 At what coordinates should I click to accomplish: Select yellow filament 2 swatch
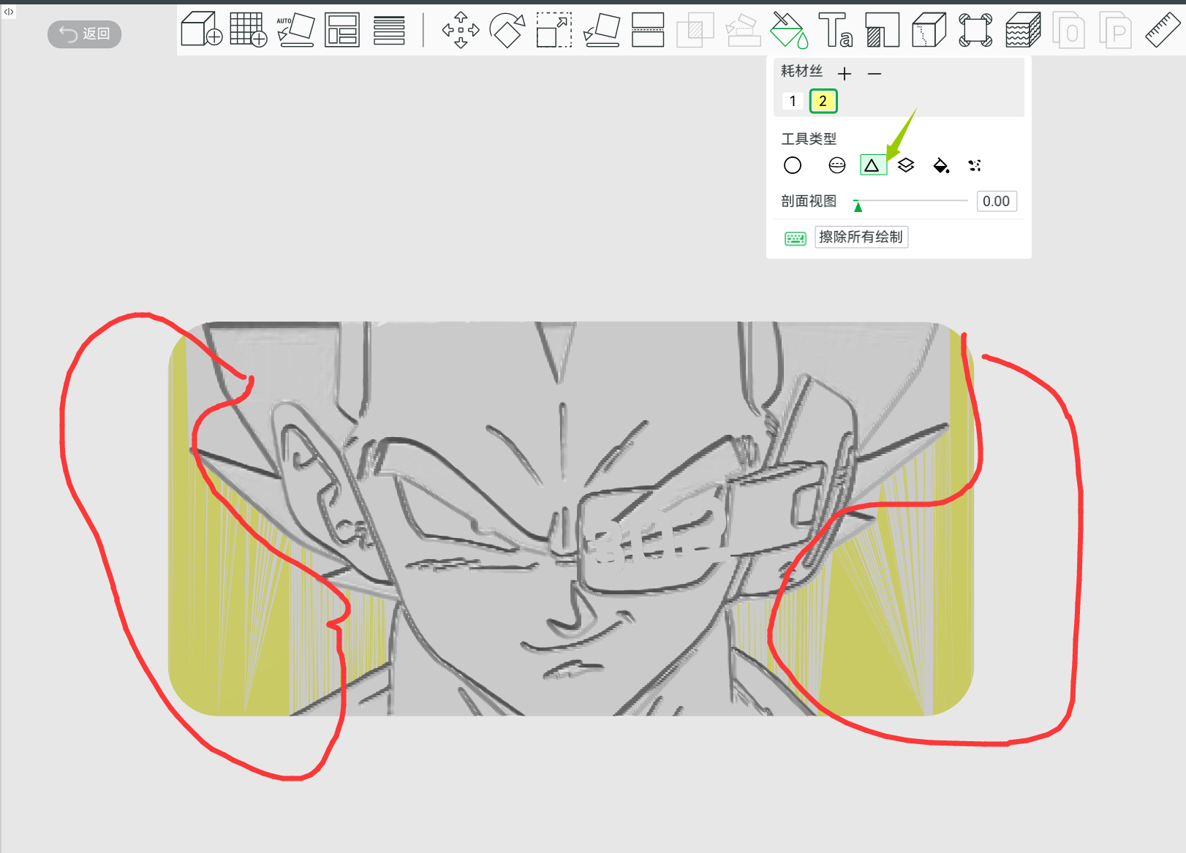[823, 101]
